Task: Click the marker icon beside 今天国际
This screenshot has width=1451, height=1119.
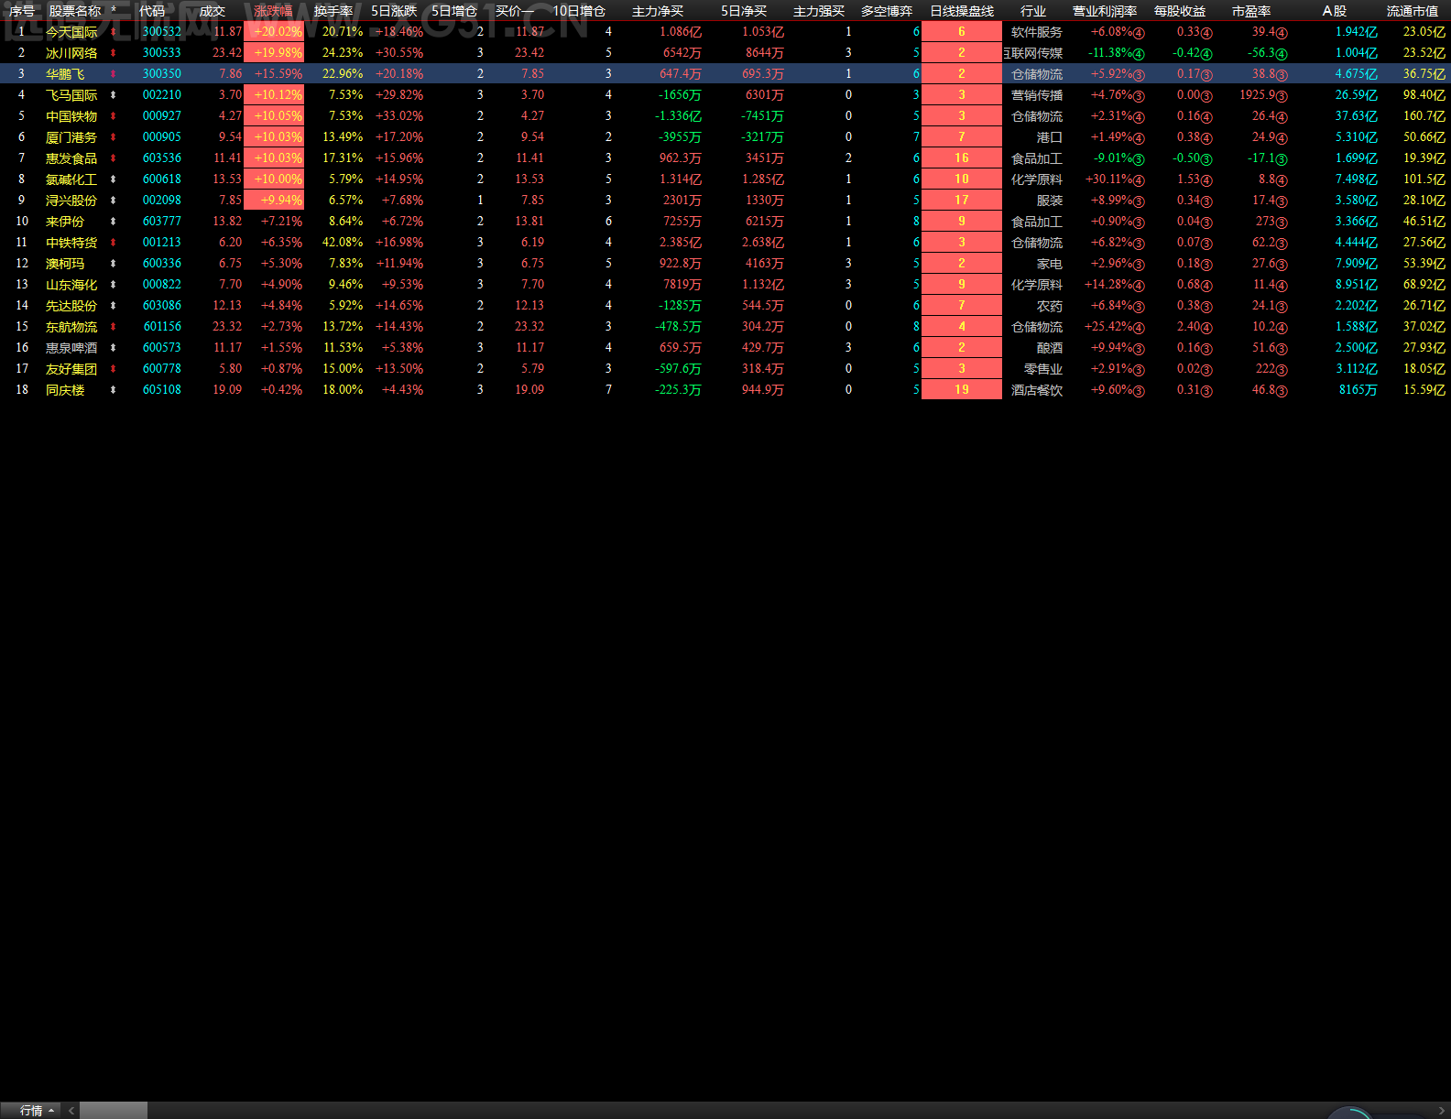Action: (x=113, y=32)
